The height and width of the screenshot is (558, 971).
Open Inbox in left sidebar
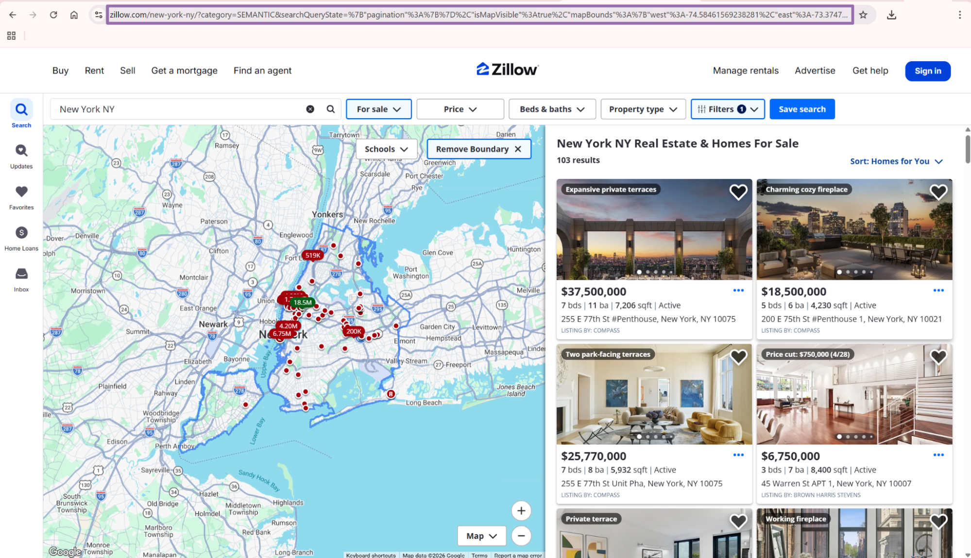point(21,279)
